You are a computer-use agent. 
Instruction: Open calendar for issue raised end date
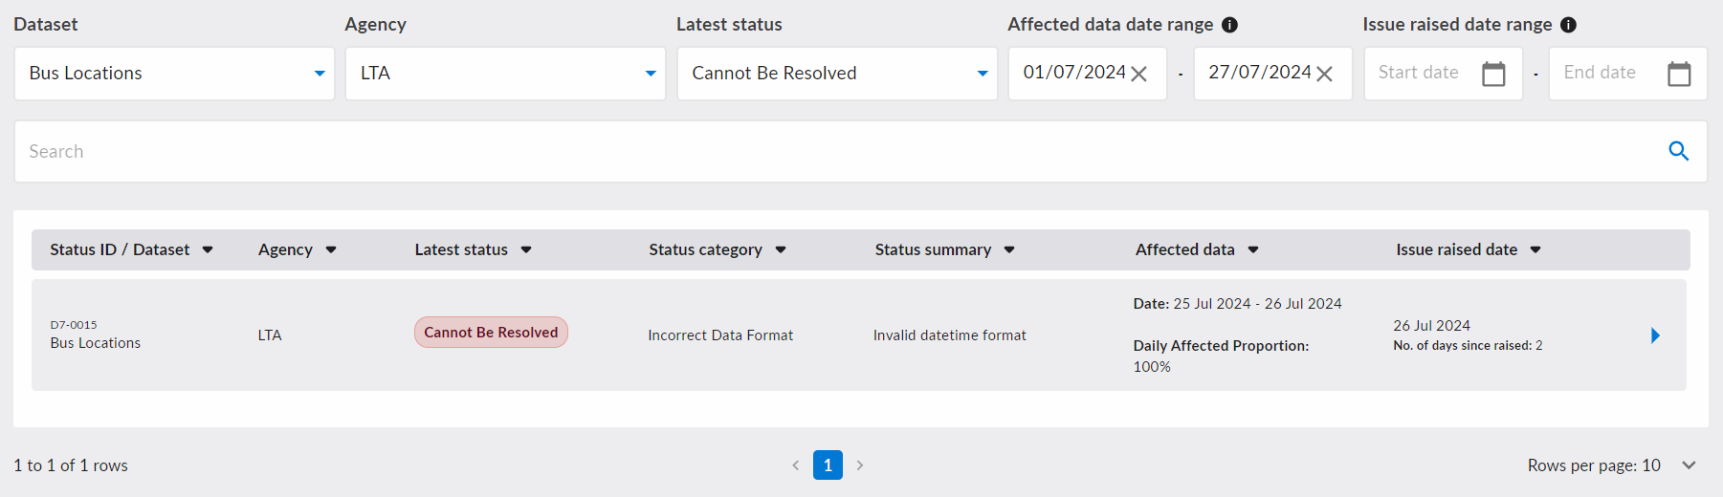[x=1679, y=74]
